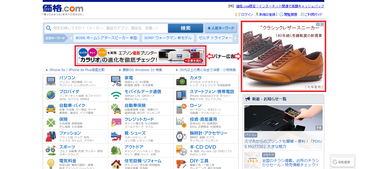
Task: Open the 靴・シューズ shoes icon
Action: 116,136
